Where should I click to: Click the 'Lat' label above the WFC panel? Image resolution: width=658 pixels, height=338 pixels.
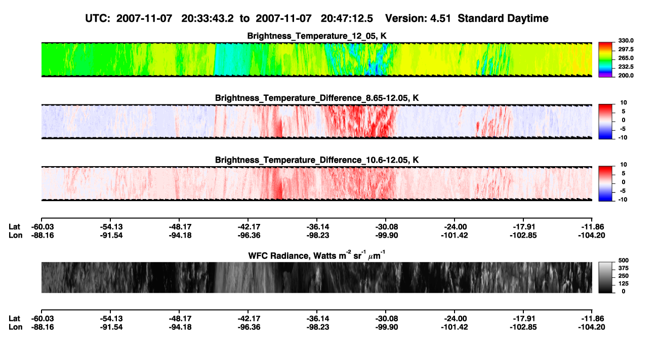coord(14,227)
